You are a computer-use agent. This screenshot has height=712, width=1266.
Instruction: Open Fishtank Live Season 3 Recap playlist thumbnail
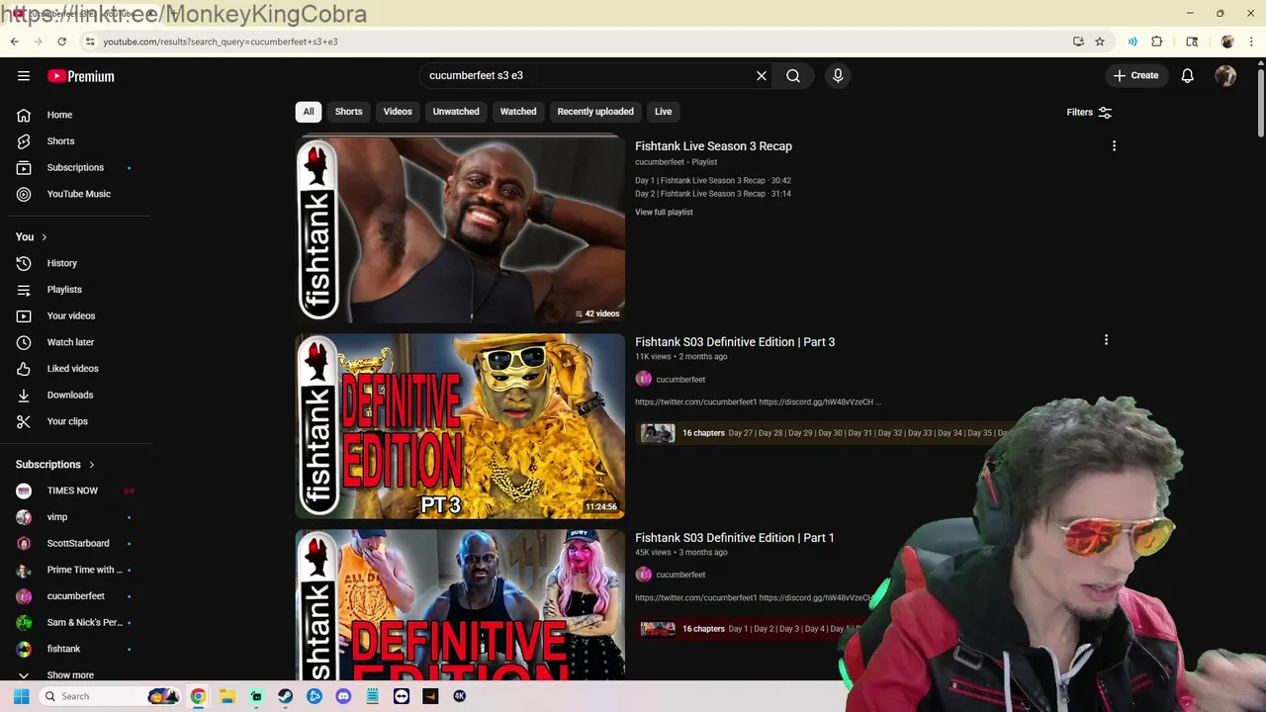point(460,229)
